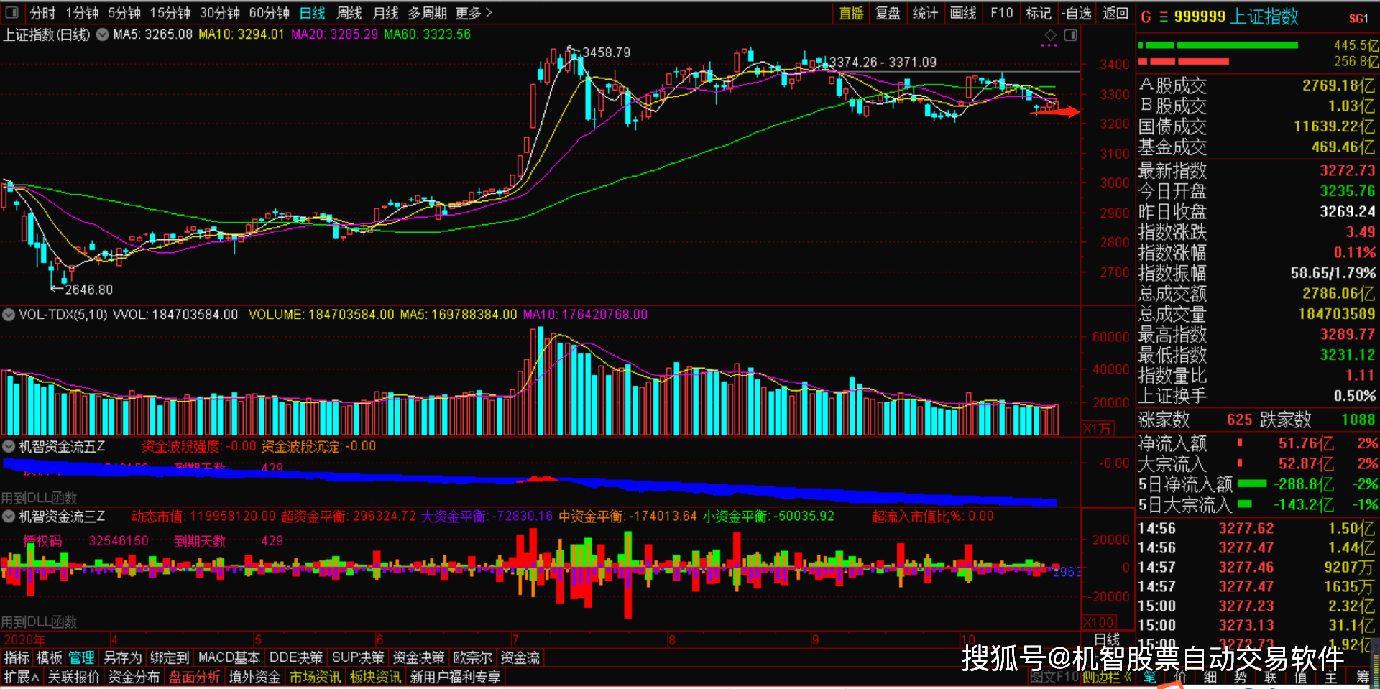The height and width of the screenshot is (689, 1380).
Task: Click 另存为 save-as tab
Action: pos(123,657)
